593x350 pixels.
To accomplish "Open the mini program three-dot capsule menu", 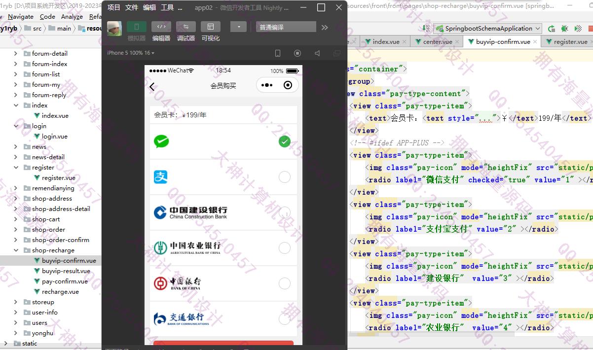I will coord(267,85).
